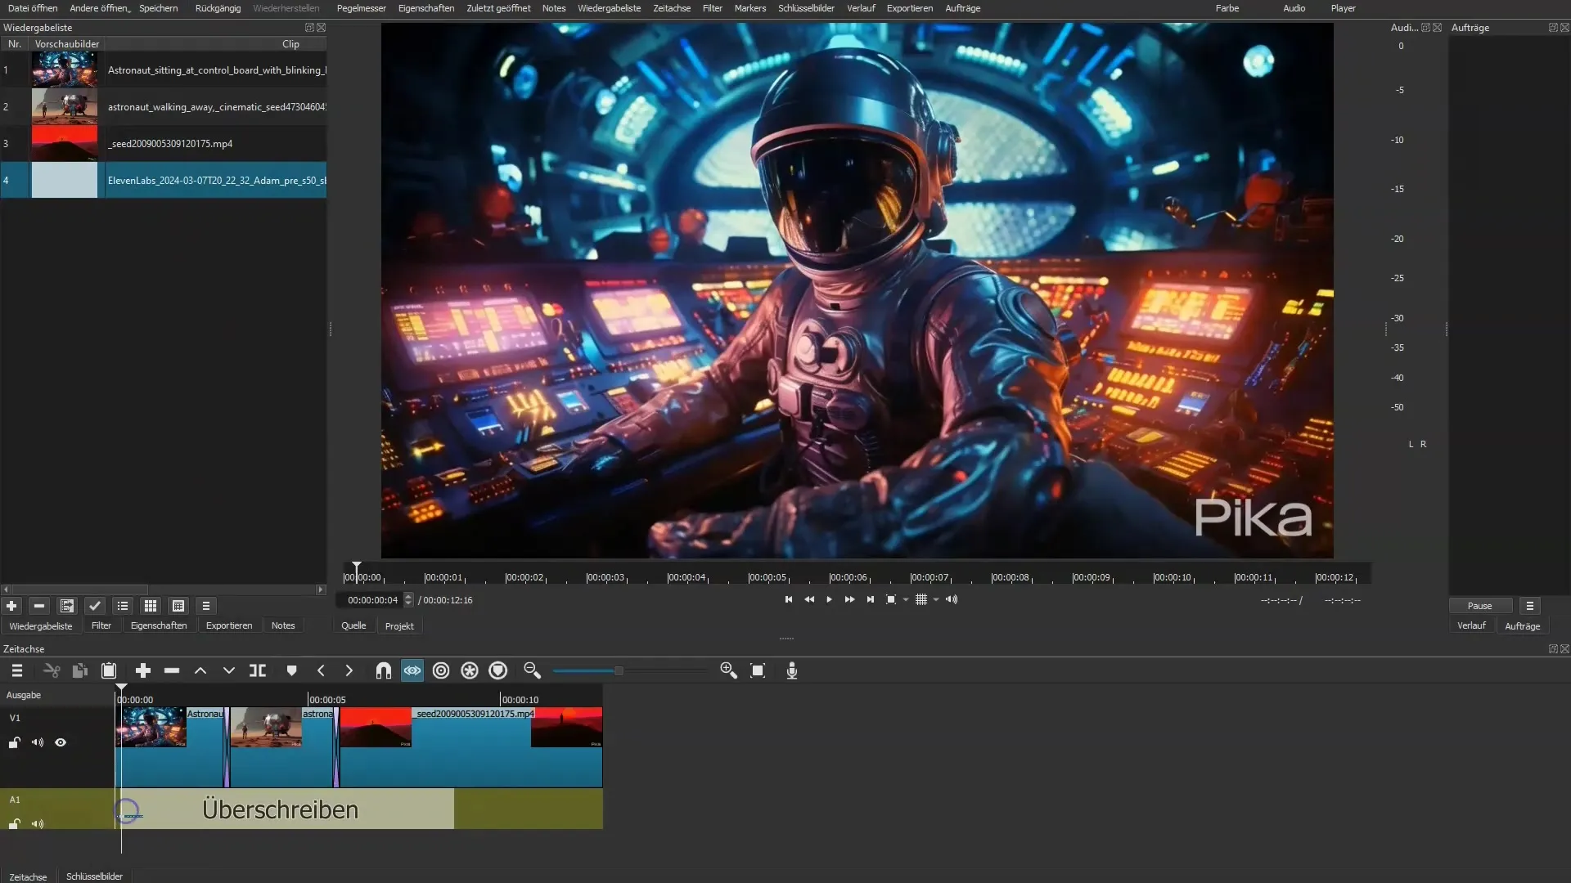Image resolution: width=1571 pixels, height=883 pixels.
Task: Ripple delete with timeline minus icon
Action: (172, 670)
